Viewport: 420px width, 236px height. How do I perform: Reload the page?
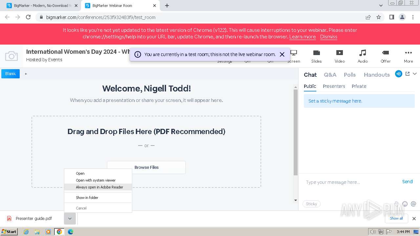[x=28, y=17]
